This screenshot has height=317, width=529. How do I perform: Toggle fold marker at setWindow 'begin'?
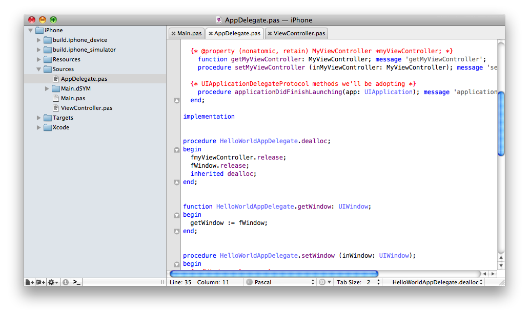(x=176, y=264)
